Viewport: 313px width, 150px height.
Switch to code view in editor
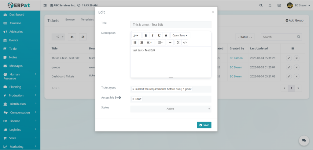pos(185,43)
